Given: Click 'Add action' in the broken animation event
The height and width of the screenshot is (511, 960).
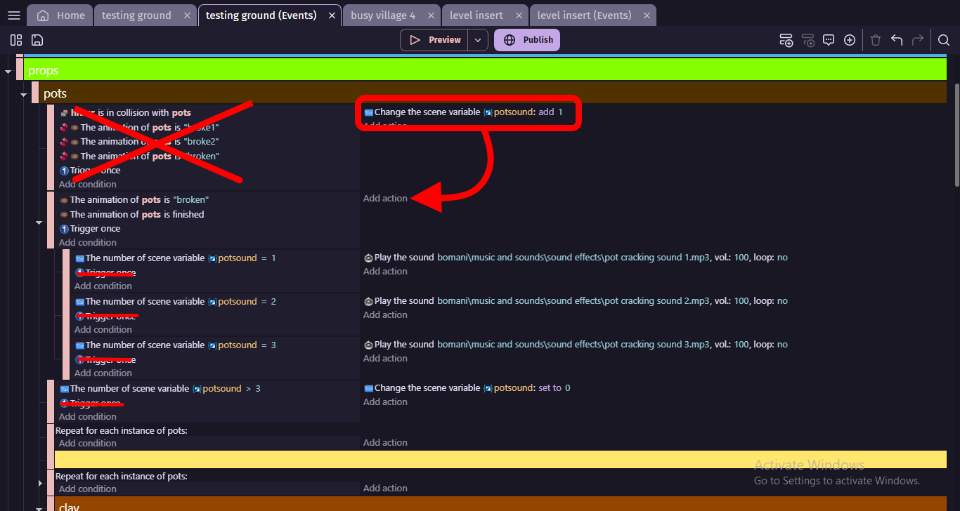Looking at the screenshot, I should [385, 198].
